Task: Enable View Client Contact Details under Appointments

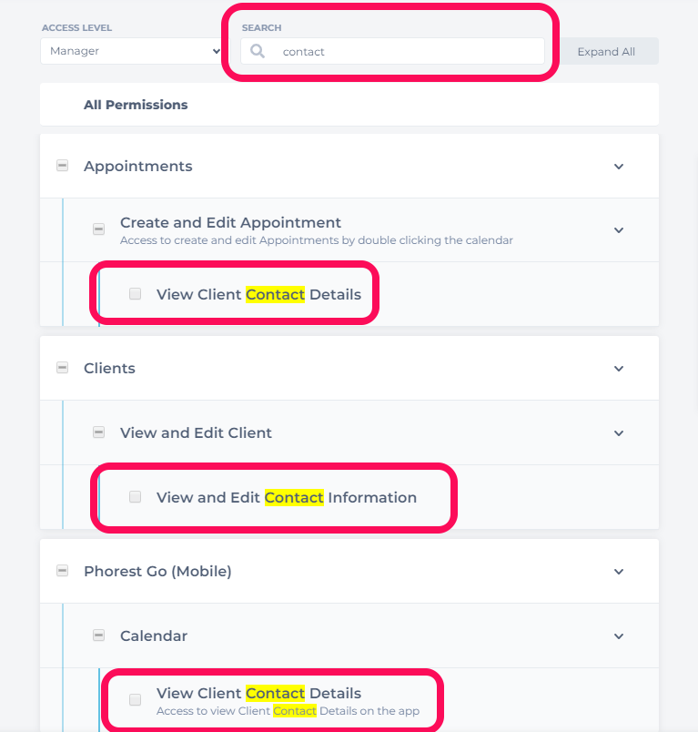Action: 136,294
